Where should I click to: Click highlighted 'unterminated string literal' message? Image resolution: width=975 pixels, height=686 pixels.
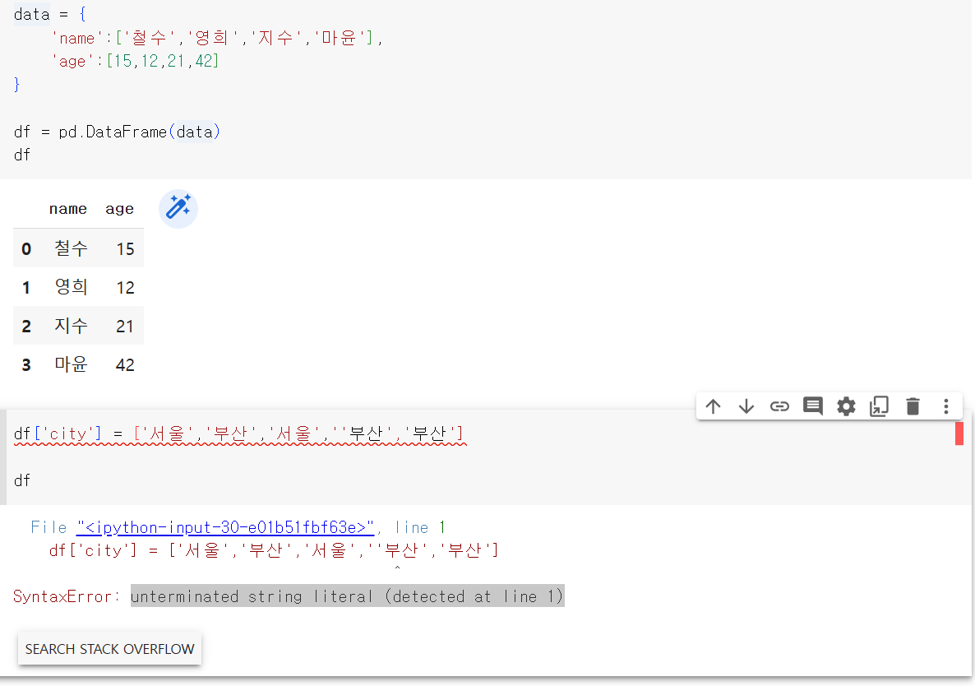pos(347,596)
